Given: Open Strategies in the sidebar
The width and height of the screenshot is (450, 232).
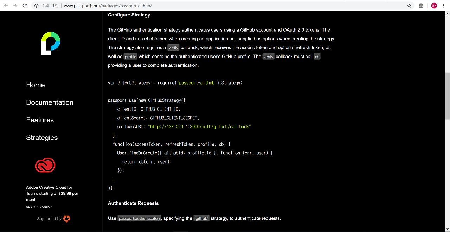Looking at the screenshot, I should coord(42,138).
